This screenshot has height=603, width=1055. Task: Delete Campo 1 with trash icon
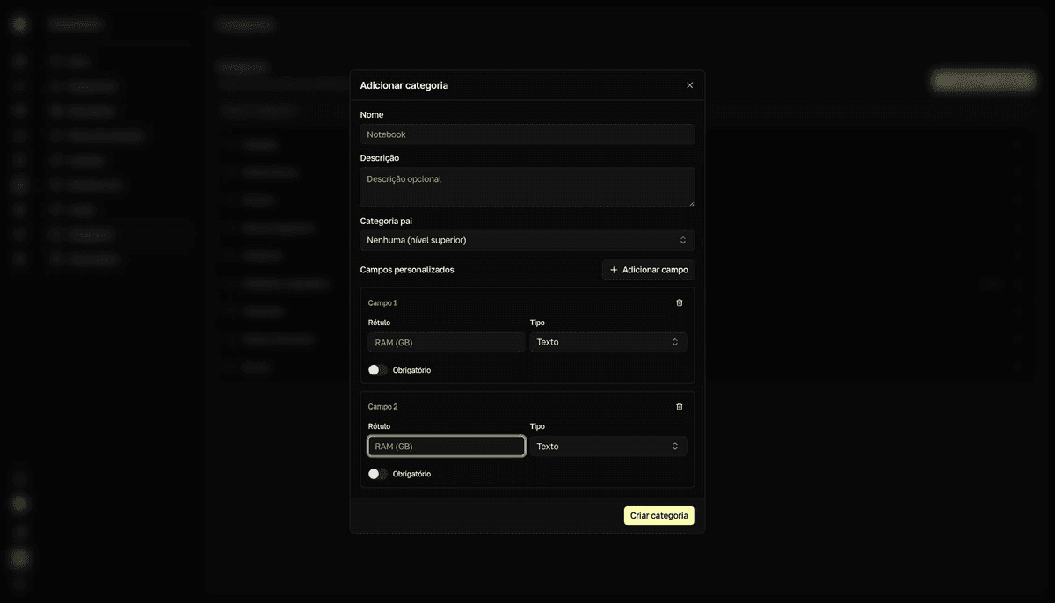tap(679, 302)
